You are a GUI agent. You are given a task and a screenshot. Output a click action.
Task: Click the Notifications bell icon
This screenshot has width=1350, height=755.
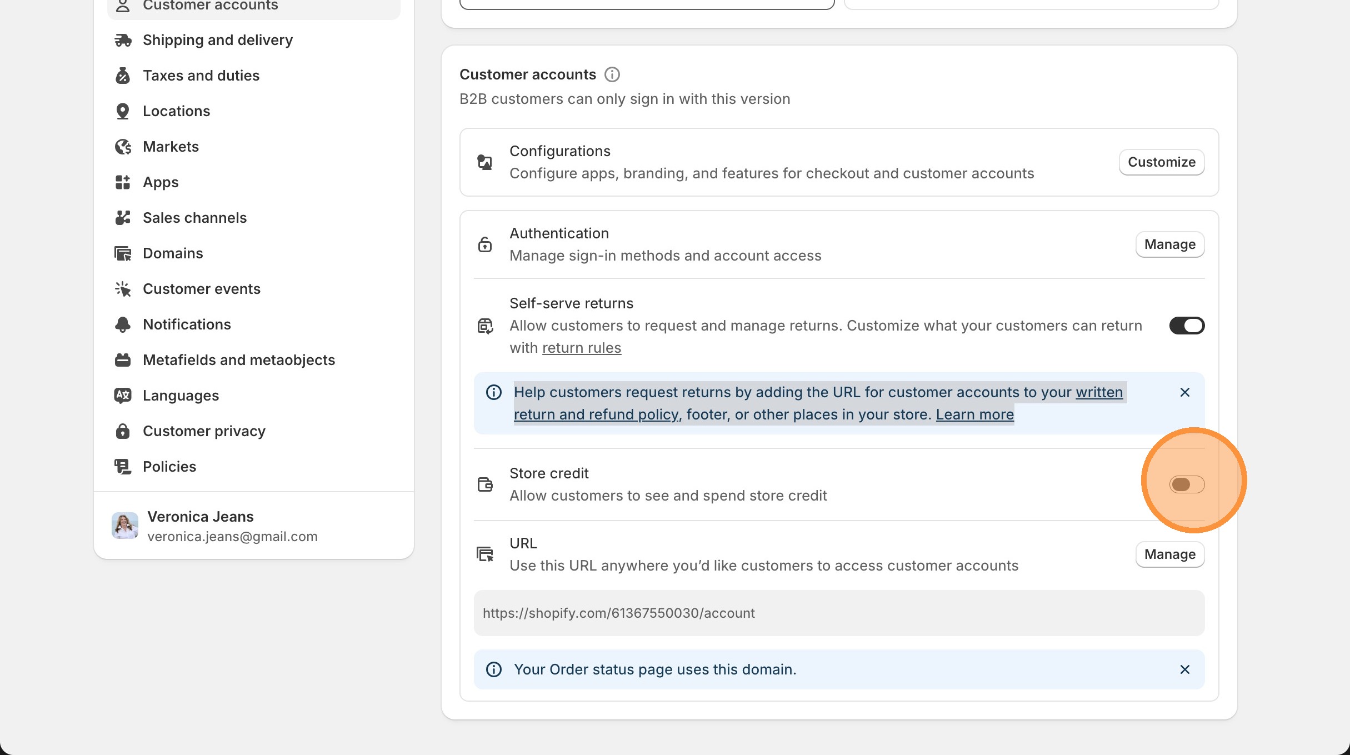tap(123, 324)
